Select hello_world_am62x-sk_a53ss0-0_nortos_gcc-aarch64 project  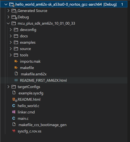(58, 4)
